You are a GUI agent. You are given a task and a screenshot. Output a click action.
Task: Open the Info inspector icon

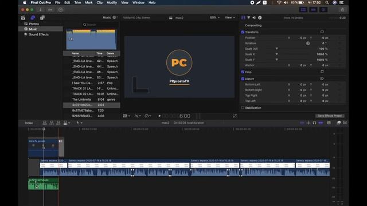[x=260, y=18]
